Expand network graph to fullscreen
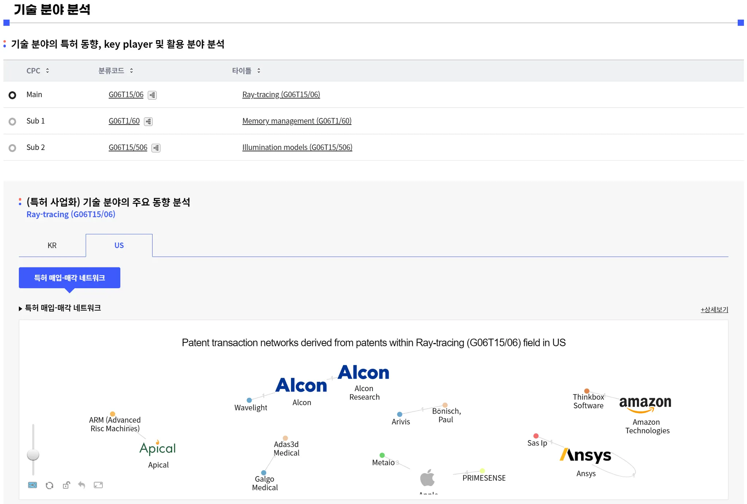 pyautogui.click(x=98, y=485)
